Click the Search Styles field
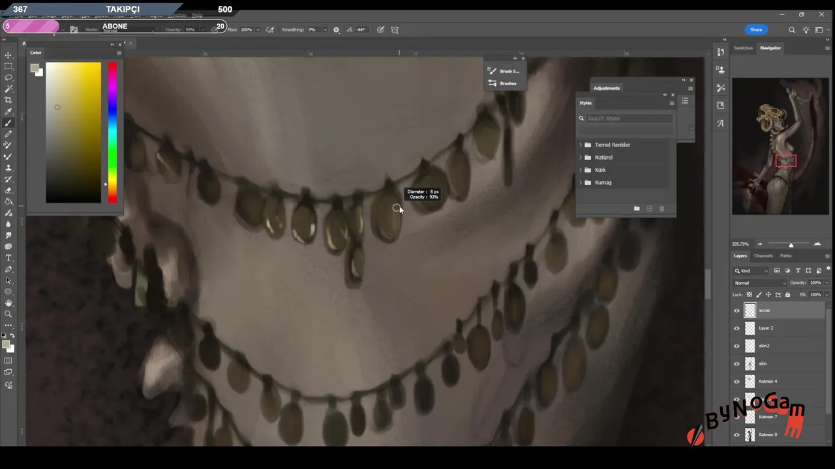 pos(630,119)
